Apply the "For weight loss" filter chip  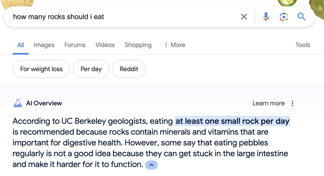click(x=41, y=69)
